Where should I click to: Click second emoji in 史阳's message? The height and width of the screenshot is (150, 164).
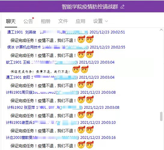click(x=90, y=84)
